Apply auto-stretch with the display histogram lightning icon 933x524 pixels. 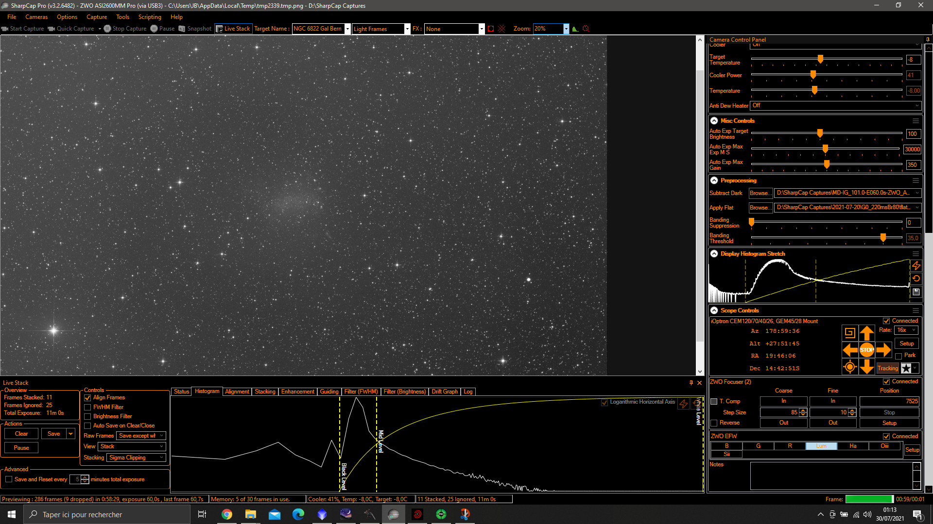tap(916, 265)
